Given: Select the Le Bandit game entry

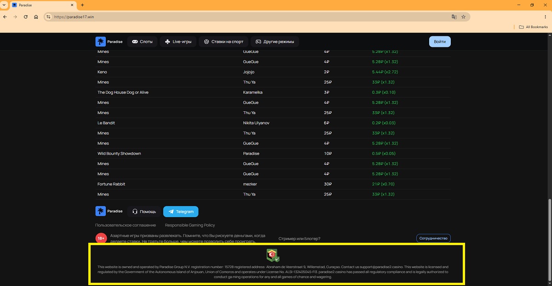Looking at the screenshot, I should tap(106, 123).
